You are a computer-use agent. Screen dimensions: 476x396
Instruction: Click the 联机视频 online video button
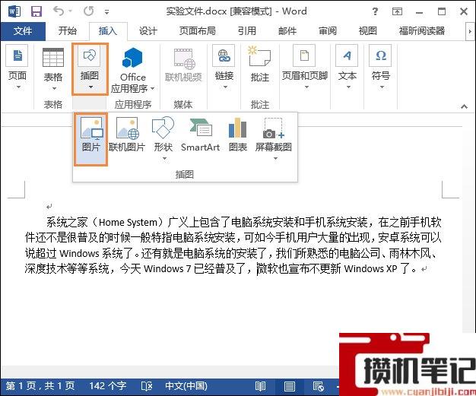click(x=183, y=65)
